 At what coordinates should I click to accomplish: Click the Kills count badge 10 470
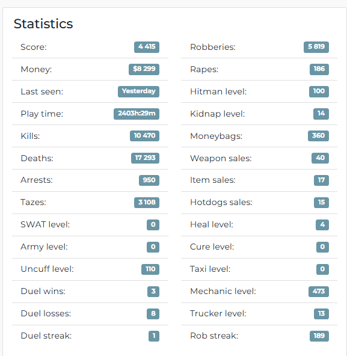[x=145, y=136]
